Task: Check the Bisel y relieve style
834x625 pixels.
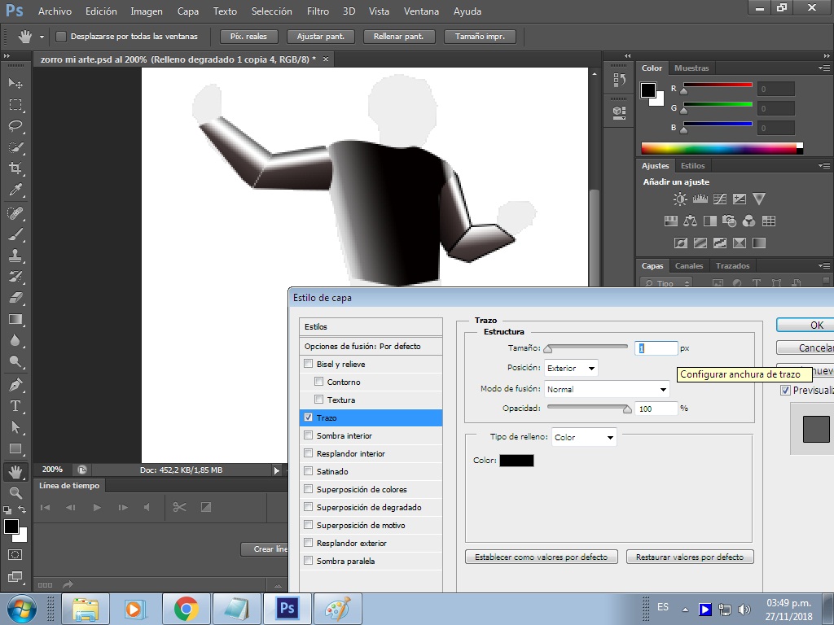Action: point(308,364)
